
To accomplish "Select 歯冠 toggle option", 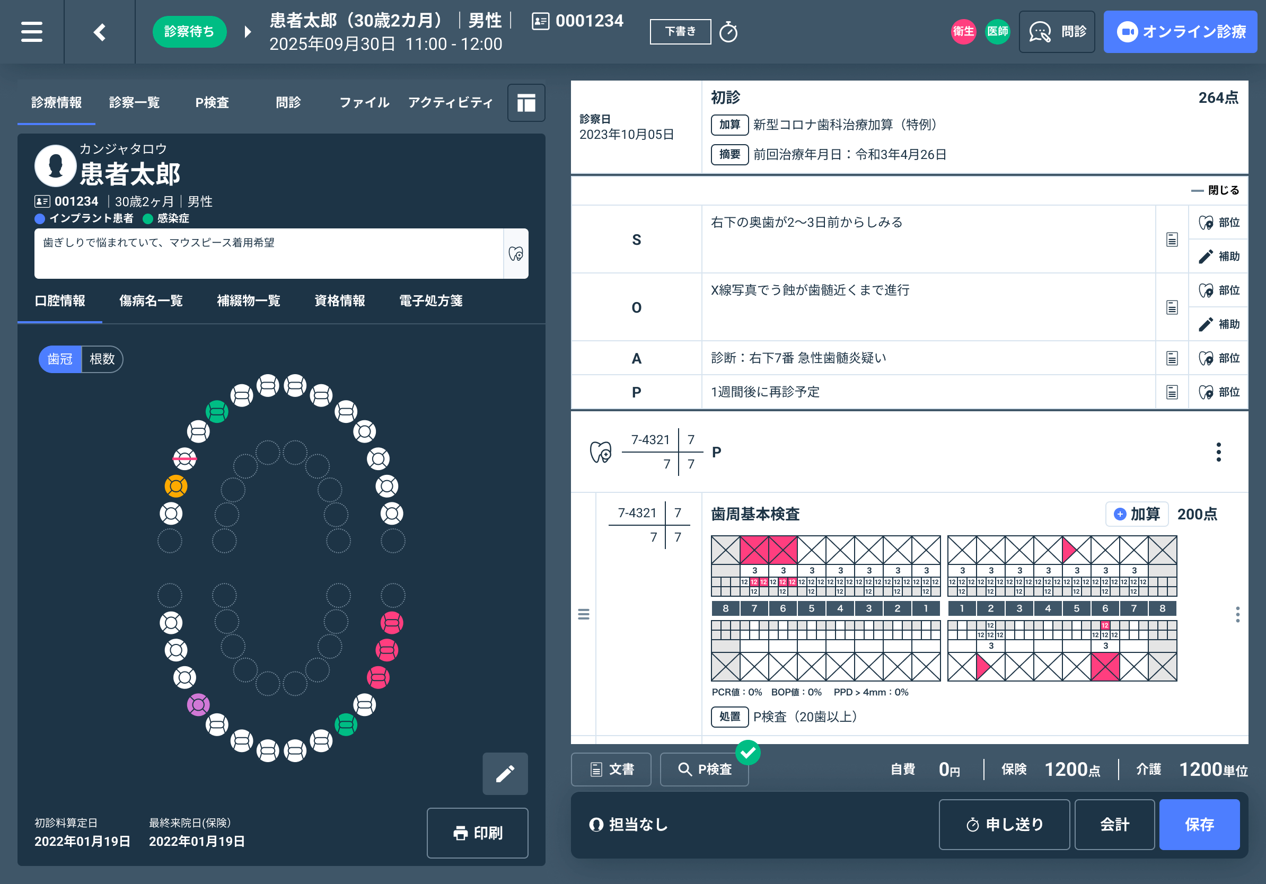I will 60,359.
